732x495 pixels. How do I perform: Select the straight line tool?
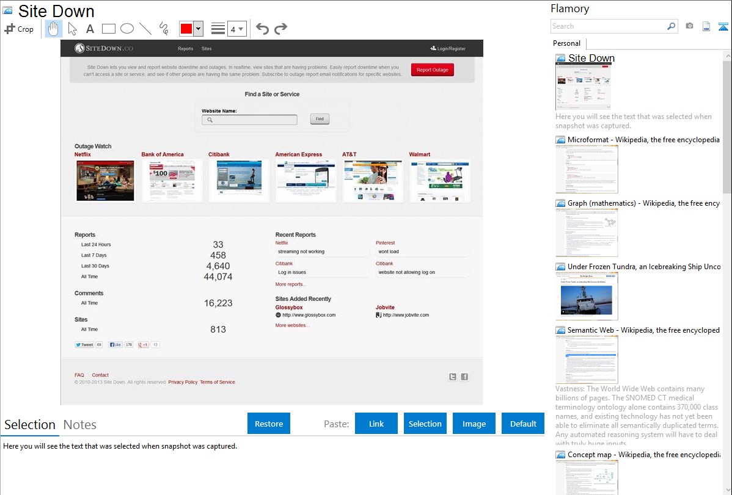pos(145,29)
